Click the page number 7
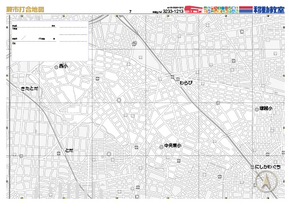This screenshot has width=291, height=205. click(x=130, y=12)
